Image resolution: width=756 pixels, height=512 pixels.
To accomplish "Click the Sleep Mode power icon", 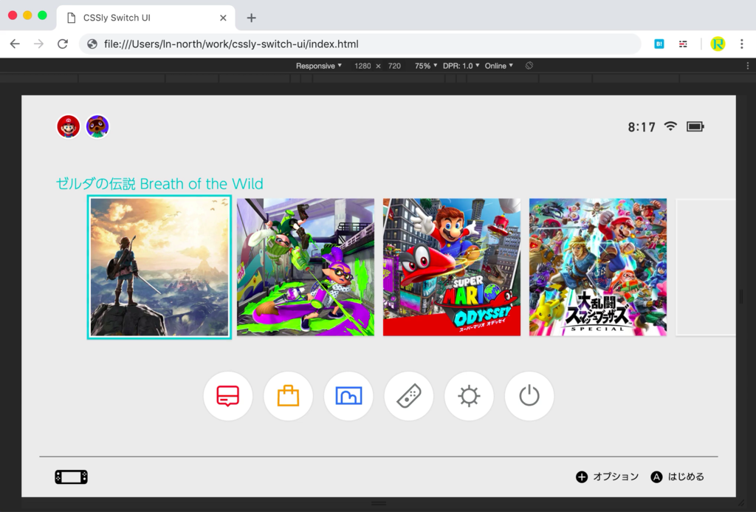I will (529, 396).
